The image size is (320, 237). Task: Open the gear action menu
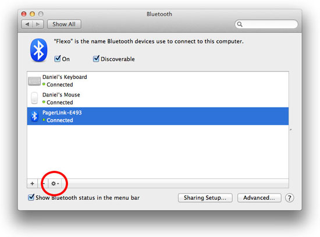(55, 184)
